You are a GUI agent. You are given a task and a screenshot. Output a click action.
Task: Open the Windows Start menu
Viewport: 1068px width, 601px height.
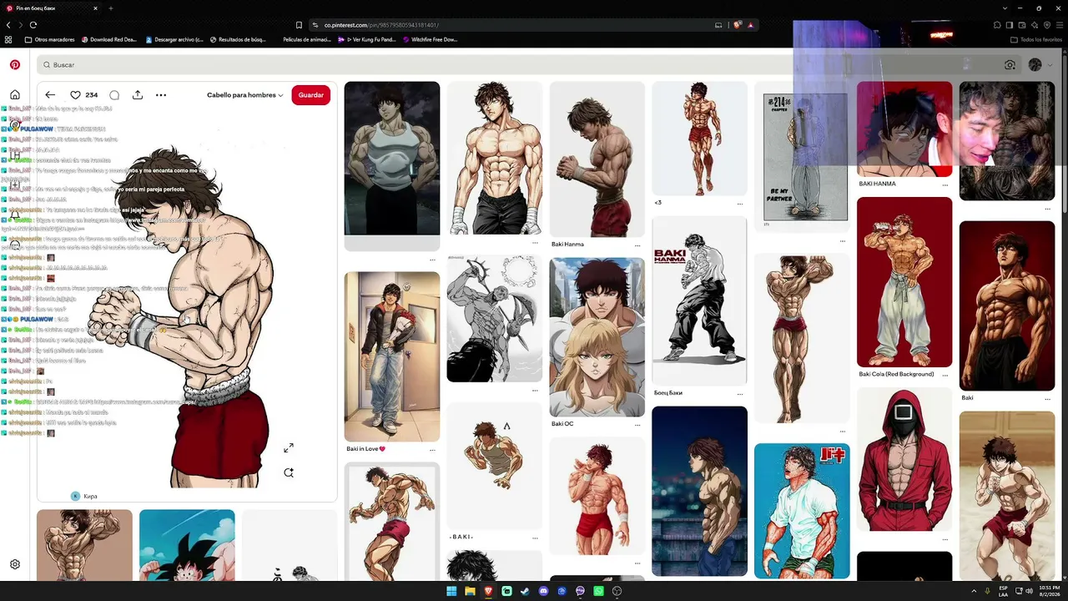coord(451,591)
